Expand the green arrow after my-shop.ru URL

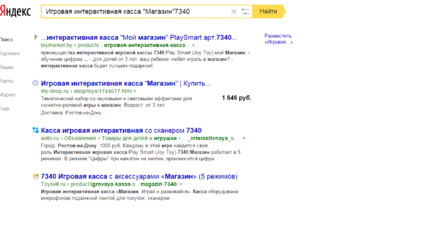pos(136,91)
